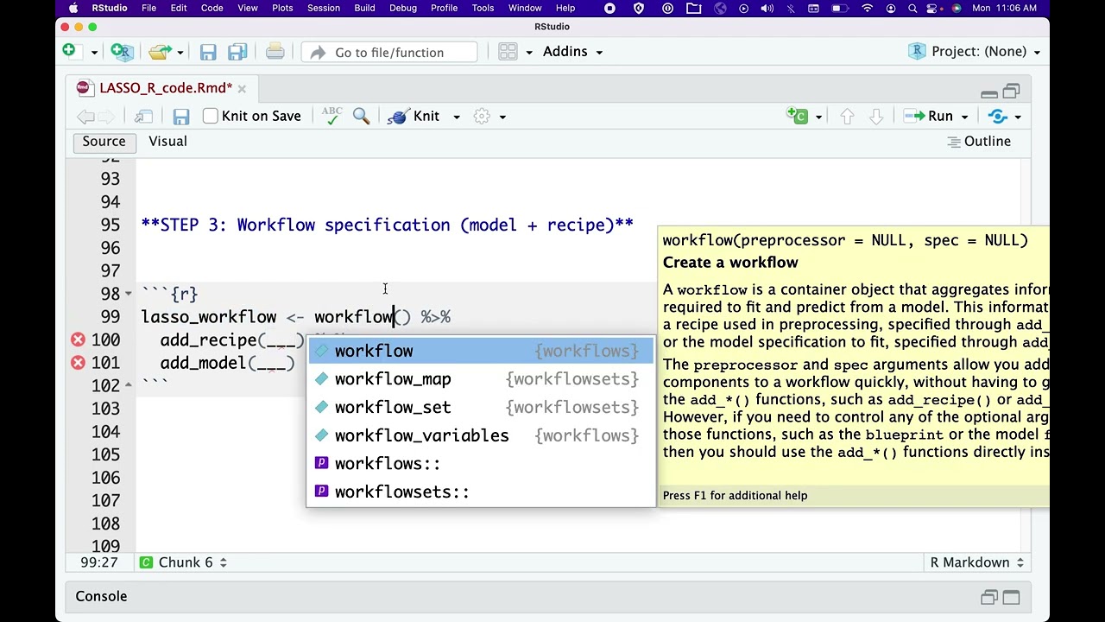Click the editor toolbar Save icon

180,117
